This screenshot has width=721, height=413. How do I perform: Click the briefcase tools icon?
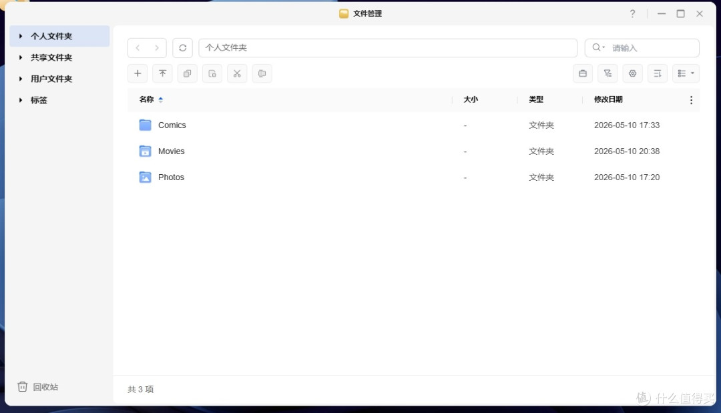point(583,73)
